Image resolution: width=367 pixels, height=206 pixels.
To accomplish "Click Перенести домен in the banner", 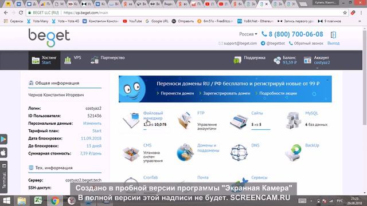I will (x=177, y=93).
